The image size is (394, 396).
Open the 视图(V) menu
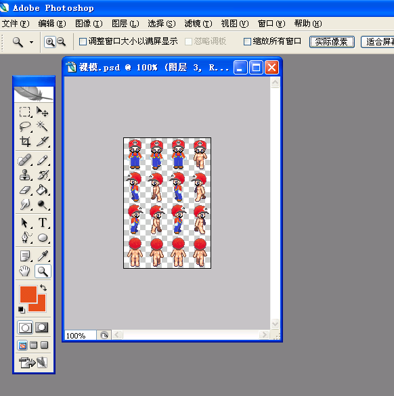(x=235, y=24)
